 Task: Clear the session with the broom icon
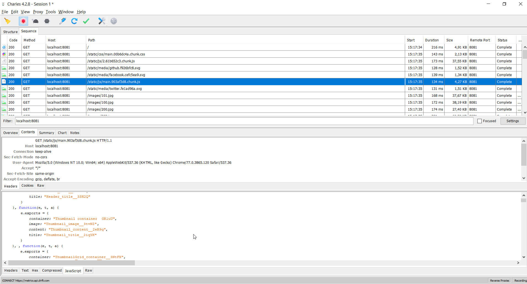tap(7, 21)
